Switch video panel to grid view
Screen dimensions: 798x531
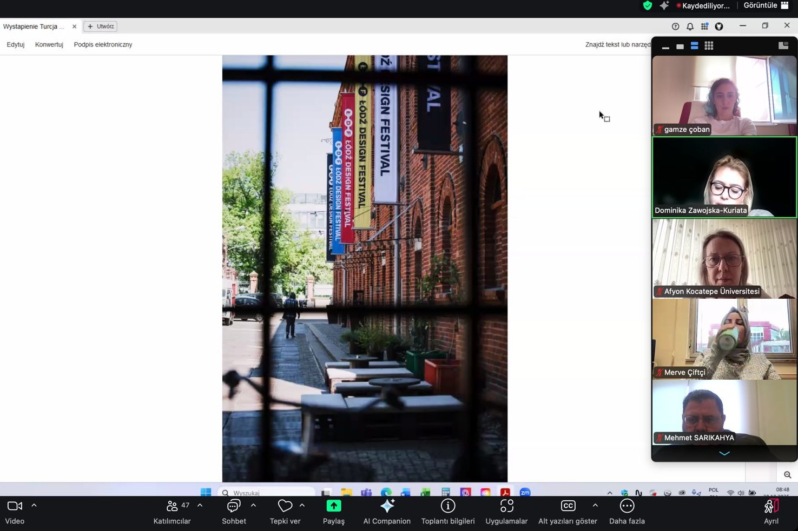[709, 46]
